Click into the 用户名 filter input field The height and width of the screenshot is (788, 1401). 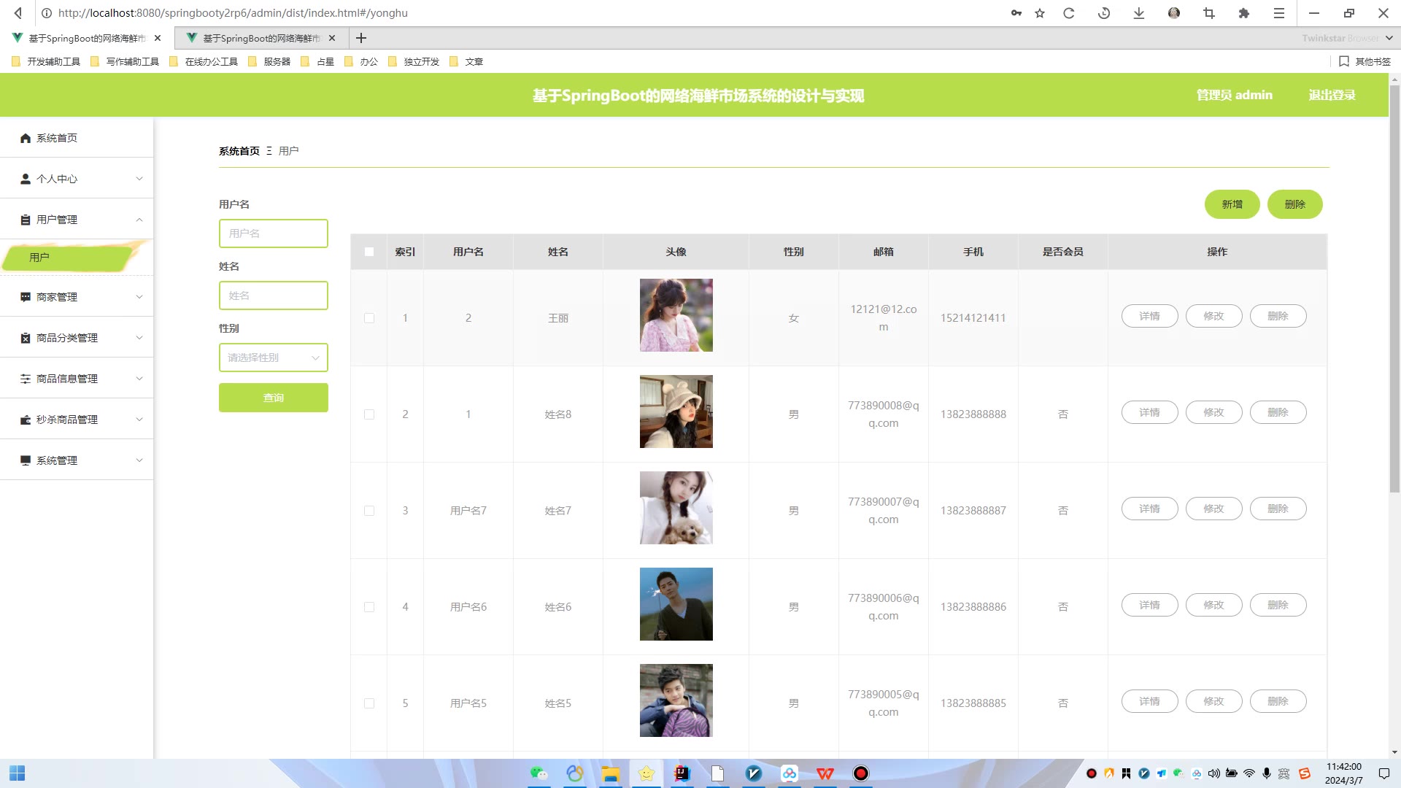pyautogui.click(x=274, y=233)
